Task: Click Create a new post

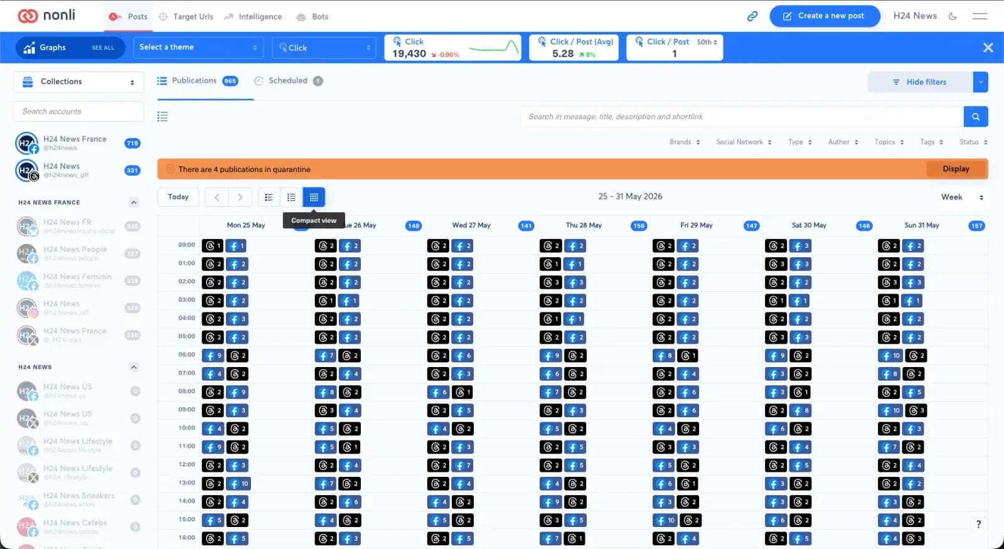Action: pyautogui.click(x=825, y=16)
